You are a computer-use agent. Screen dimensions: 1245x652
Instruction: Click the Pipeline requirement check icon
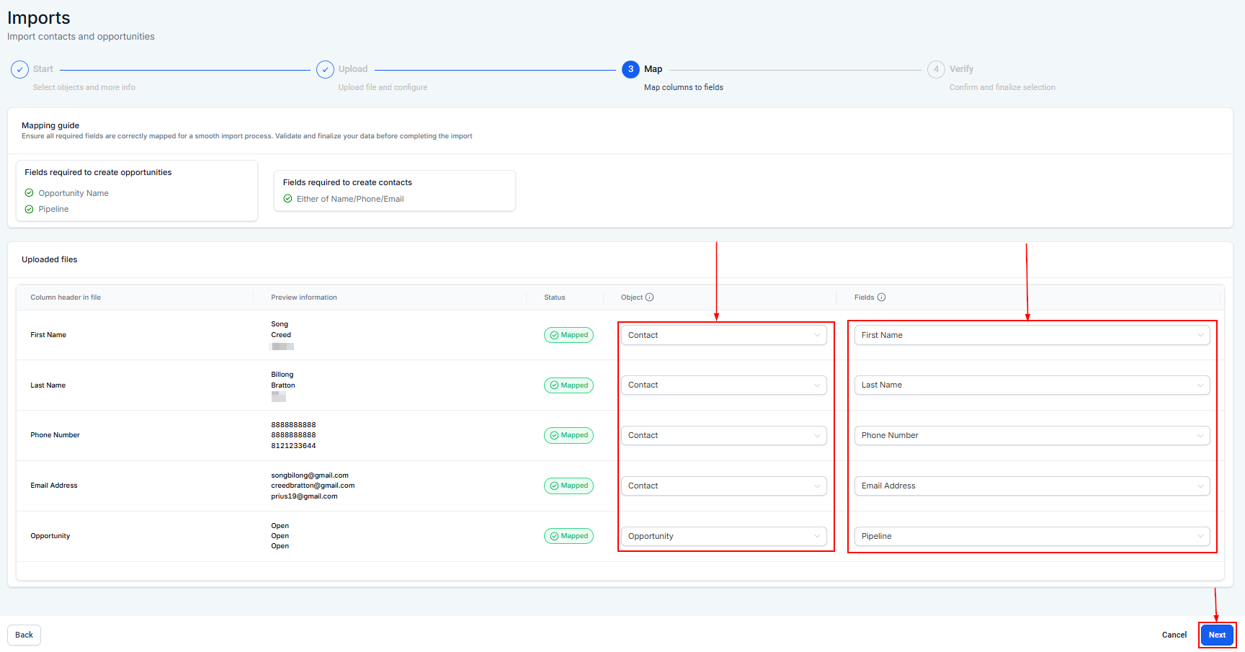tap(30, 210)
